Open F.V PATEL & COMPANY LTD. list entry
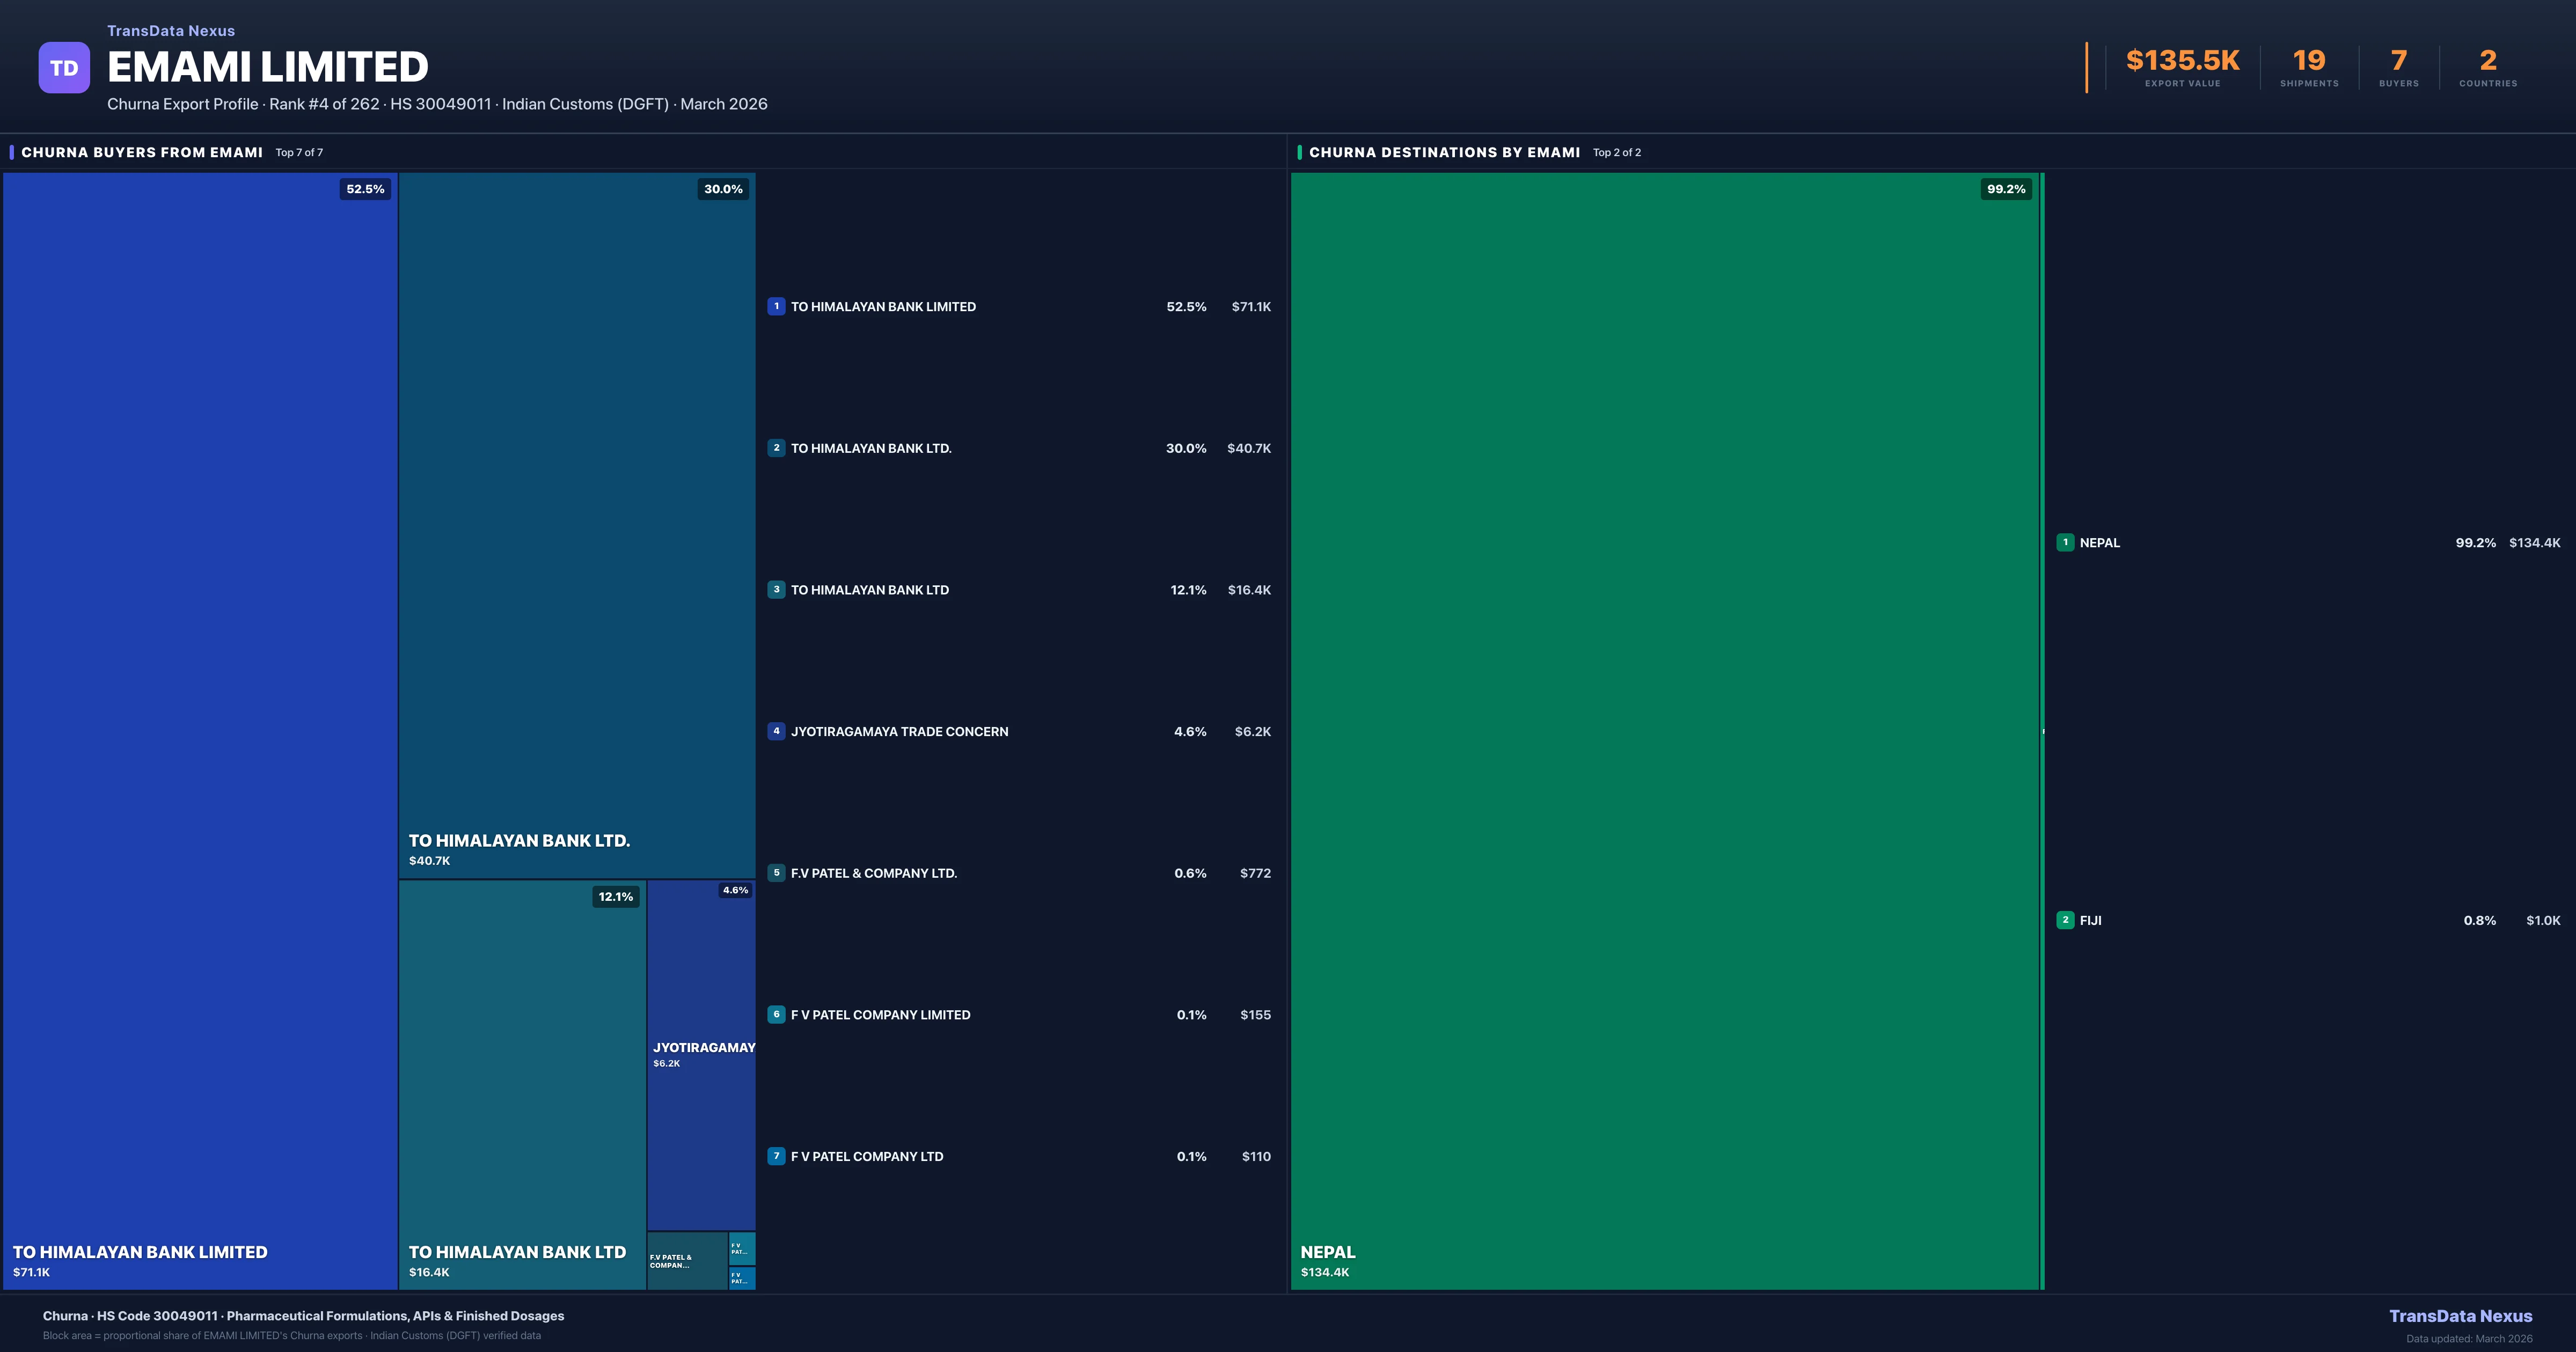The image size is (2576, 1352). pyautogui.click(x=873, y=873)
